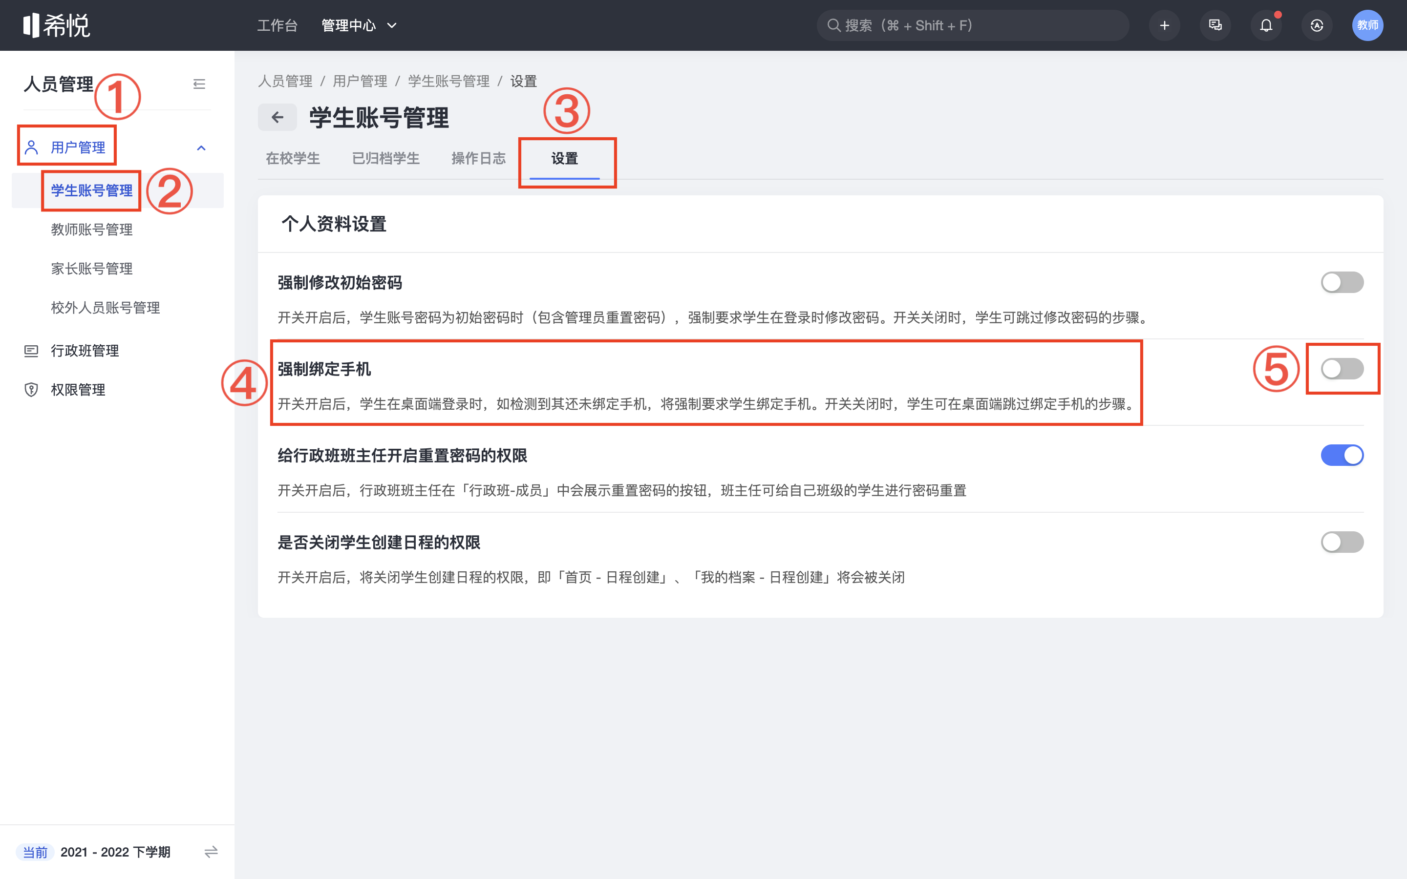Viewport: 1407px width, 879px height.
Task: Click the 强制绑定手机 title
Action: (x=324, y=369)
